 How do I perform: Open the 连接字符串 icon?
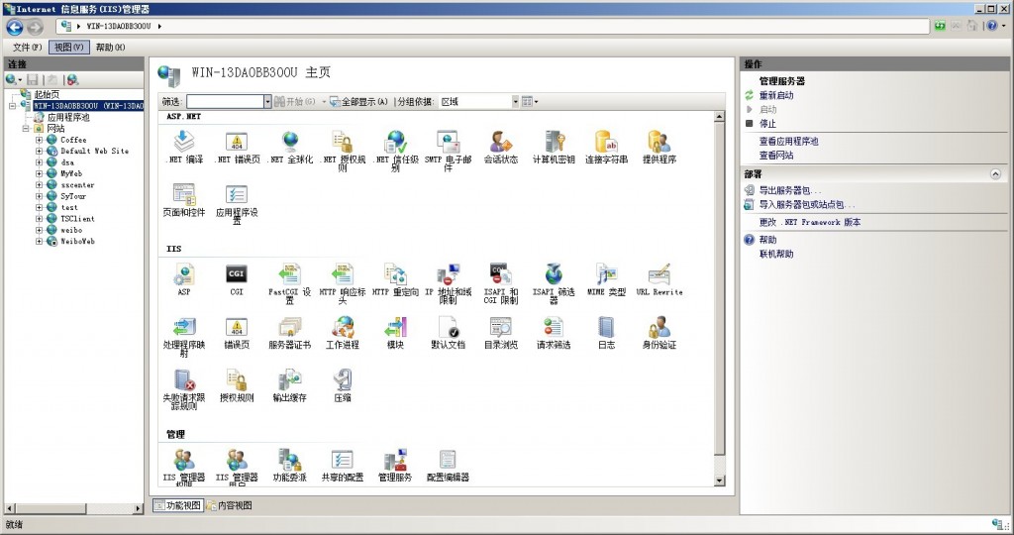coord(605,143)
